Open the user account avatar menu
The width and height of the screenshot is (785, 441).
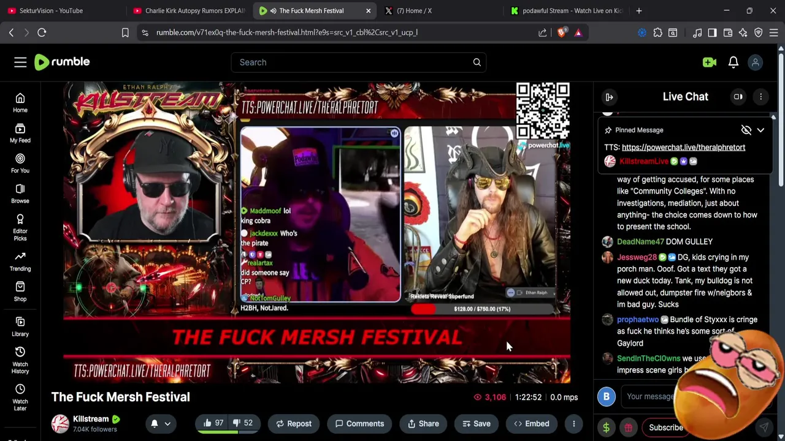click(x=756, y=62)
